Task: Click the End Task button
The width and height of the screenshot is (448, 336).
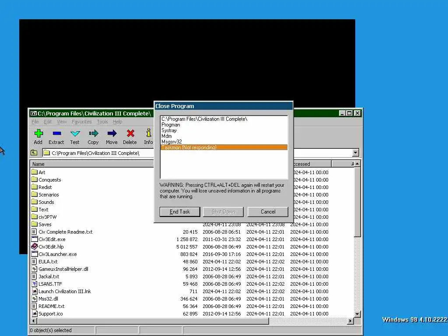Action: click(x=180, y=212)
